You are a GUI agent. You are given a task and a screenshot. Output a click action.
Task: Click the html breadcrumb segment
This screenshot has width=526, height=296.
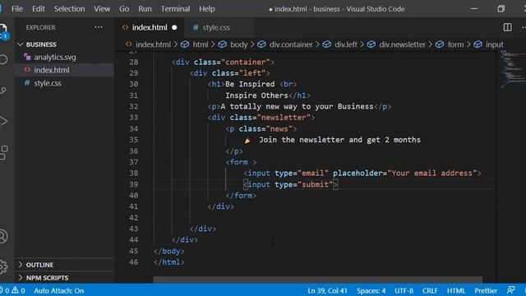pyautogui.click(x=201, y=44)
